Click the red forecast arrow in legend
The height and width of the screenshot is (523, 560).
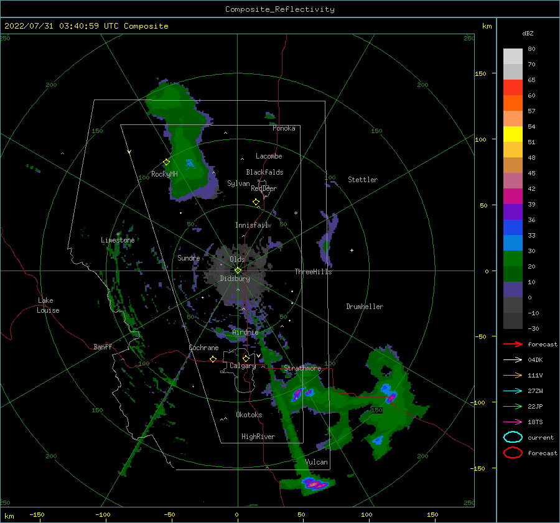click(513, 344)
